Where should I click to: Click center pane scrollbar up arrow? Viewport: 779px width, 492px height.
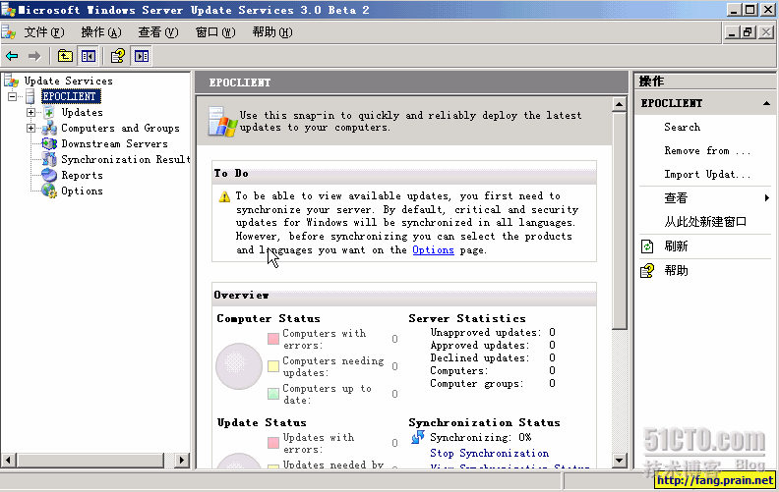[x=619, y=104]
